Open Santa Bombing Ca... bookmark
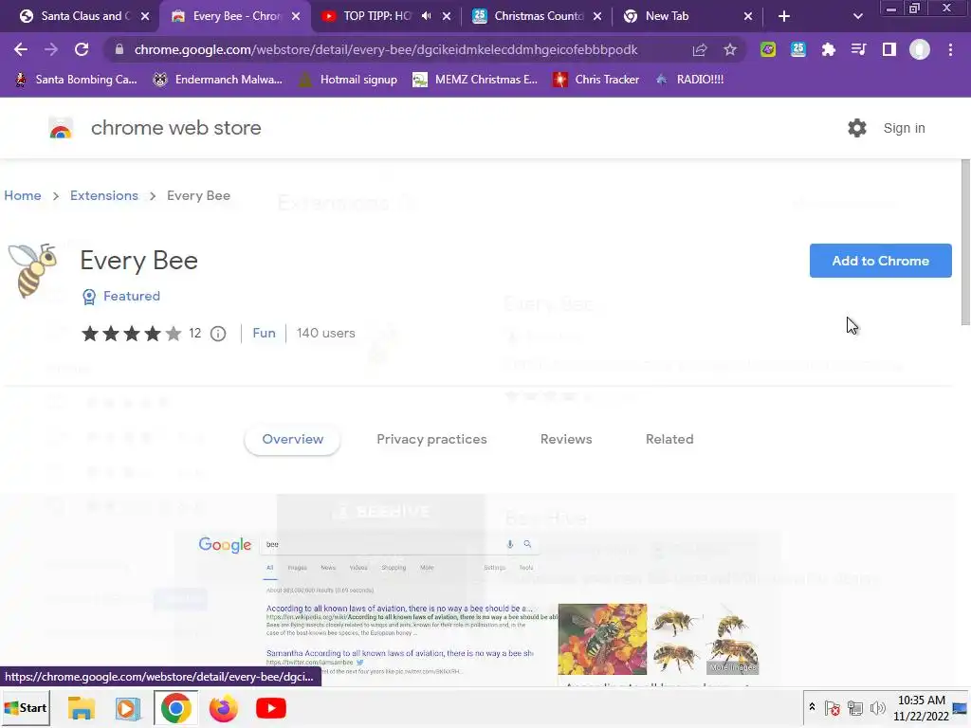The height and width of the screenshot is (728, 971). [76, 80]
